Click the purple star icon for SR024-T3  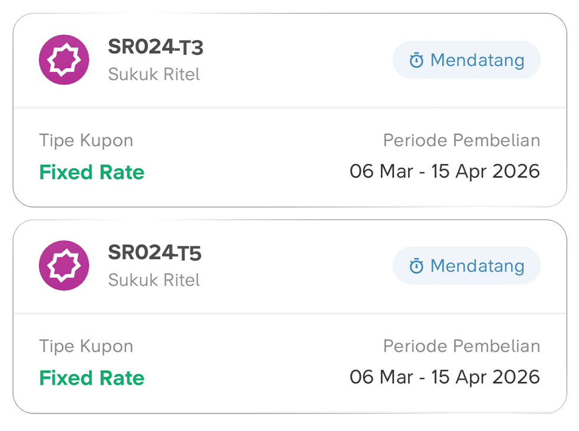coord(64,60)
